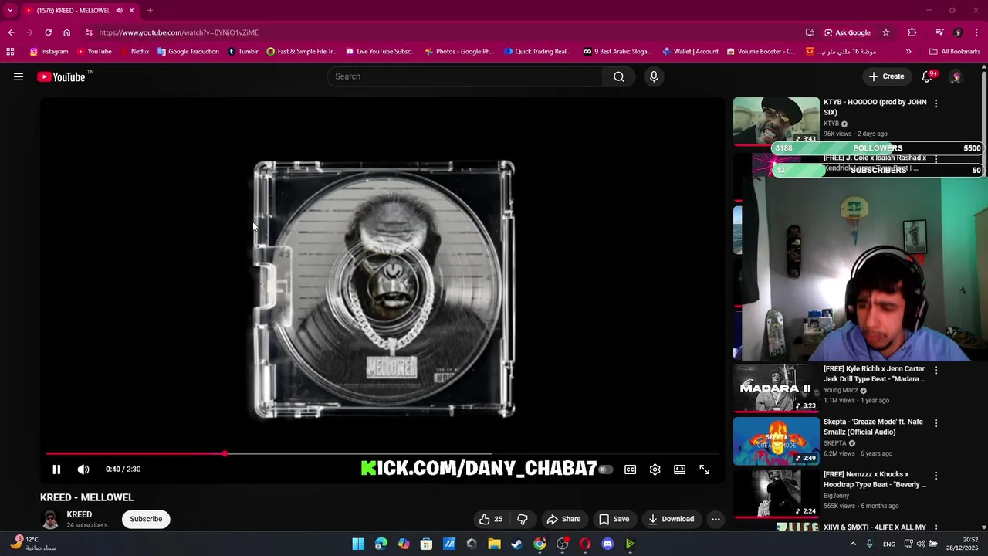Open the Google Traduction bookmark
988x556 pixels.
188,52
